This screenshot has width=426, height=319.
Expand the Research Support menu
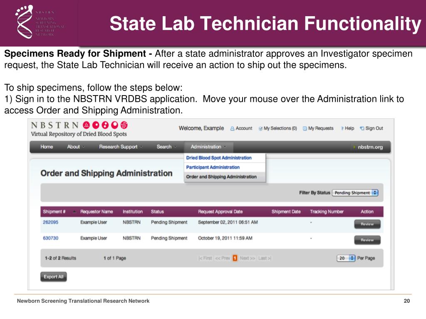point(120,147)
